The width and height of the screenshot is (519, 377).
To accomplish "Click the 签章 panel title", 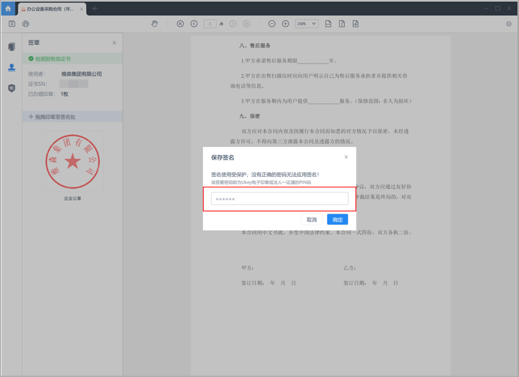I will pyautogui.click(x=34, y=43).
